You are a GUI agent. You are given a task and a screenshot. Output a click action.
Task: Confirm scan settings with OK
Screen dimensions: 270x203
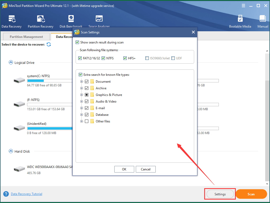click(124, 169)
